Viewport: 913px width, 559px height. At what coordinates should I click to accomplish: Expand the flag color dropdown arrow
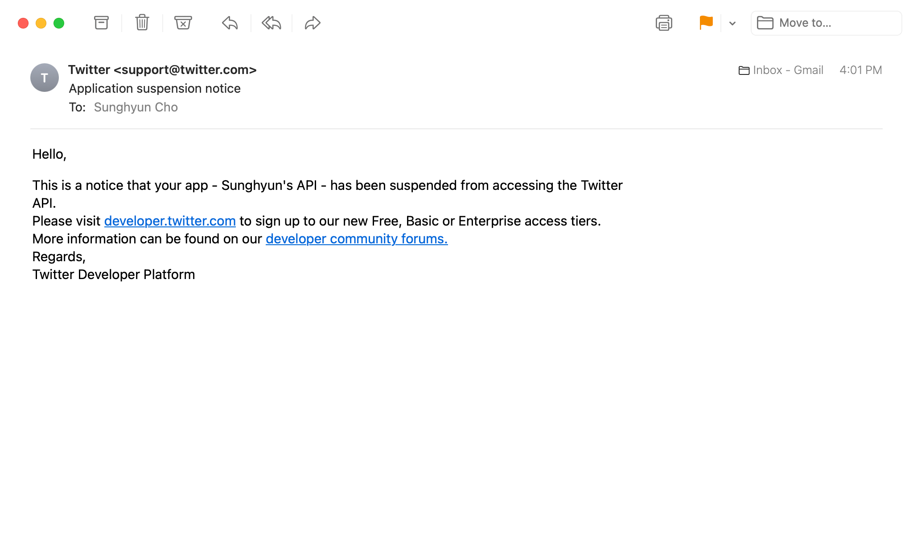[x=732, y=23]
